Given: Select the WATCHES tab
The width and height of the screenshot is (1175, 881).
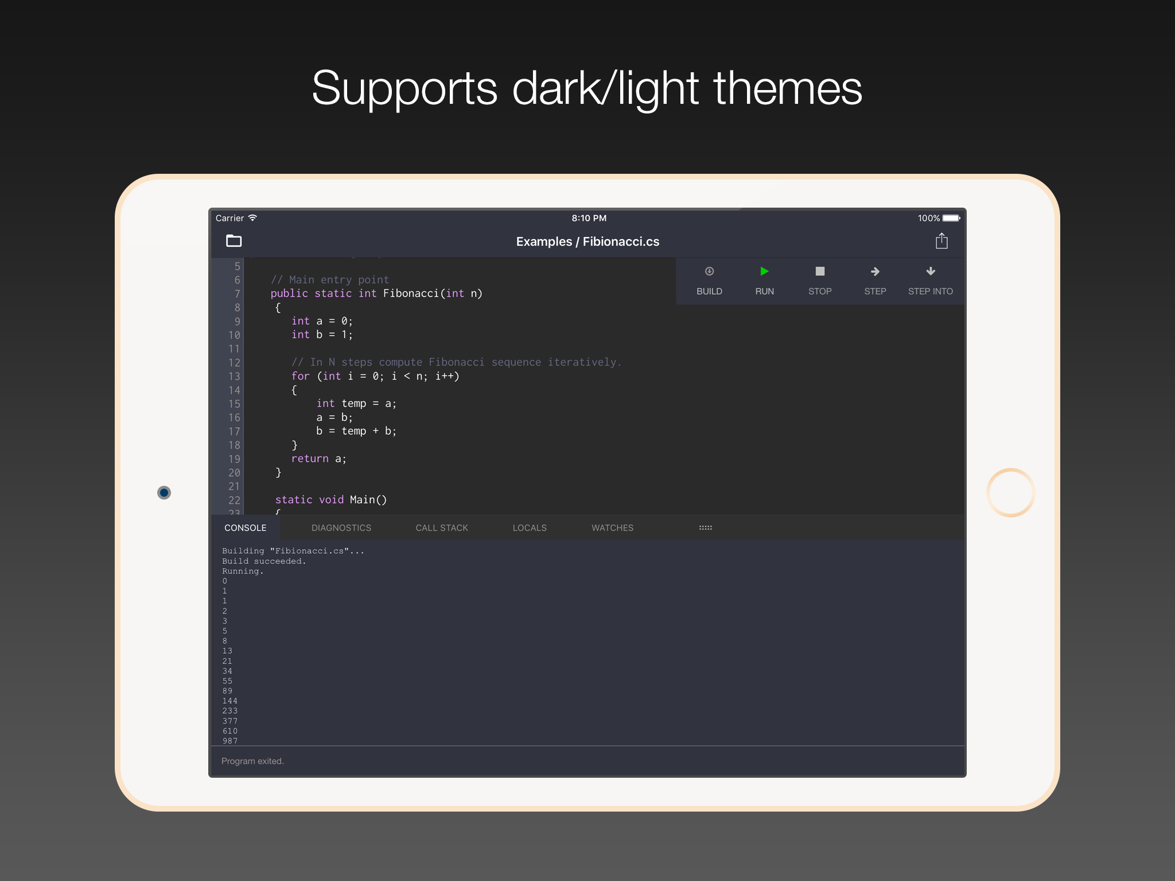Looking at the screenshot, I should pos(612,527).
